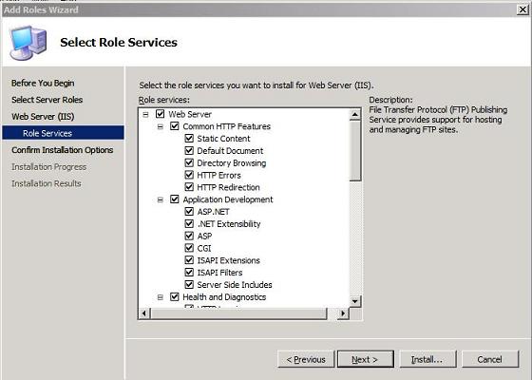Click the horizontal scroll left arrow
This screenshot has width=532, height=380.
(143, 313)
